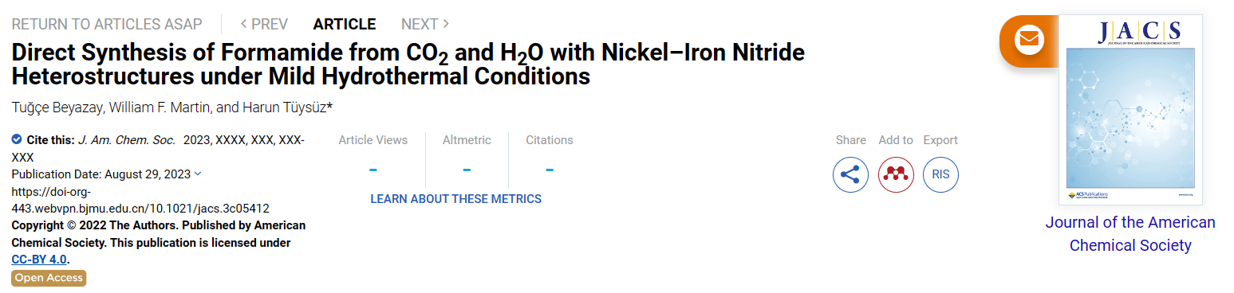Click the PREV left arrow
The width and height of the screenshot is (1234, 293).
243,24
